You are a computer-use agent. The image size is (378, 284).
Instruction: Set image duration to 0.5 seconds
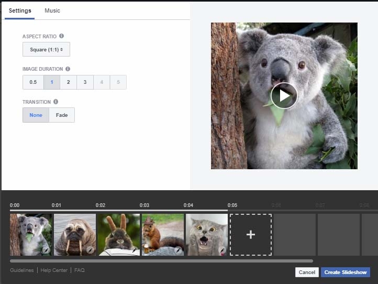pyautogui.click(x=33, y=82)
